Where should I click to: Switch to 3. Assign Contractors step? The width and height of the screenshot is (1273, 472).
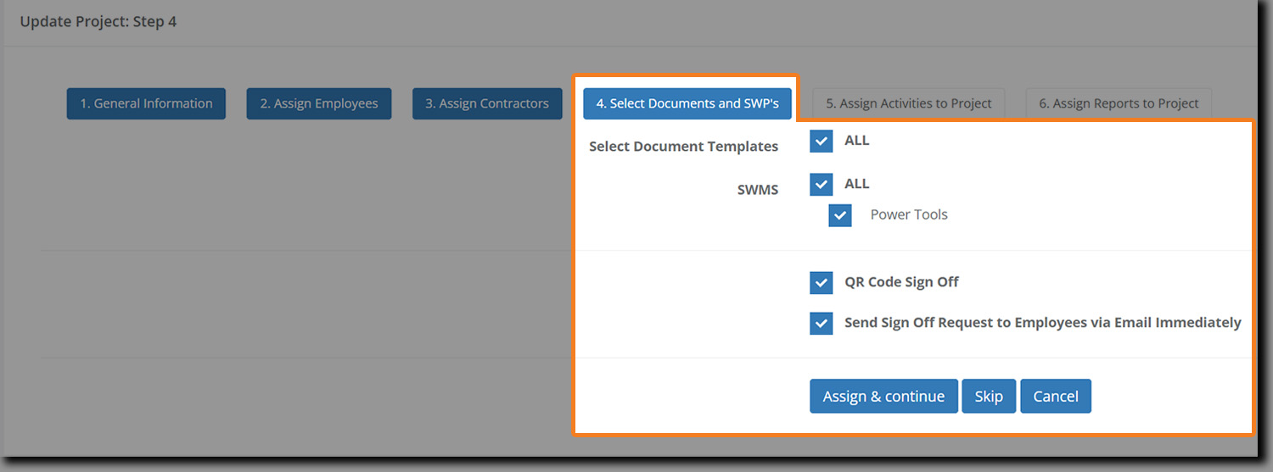(x=487, y=103)
